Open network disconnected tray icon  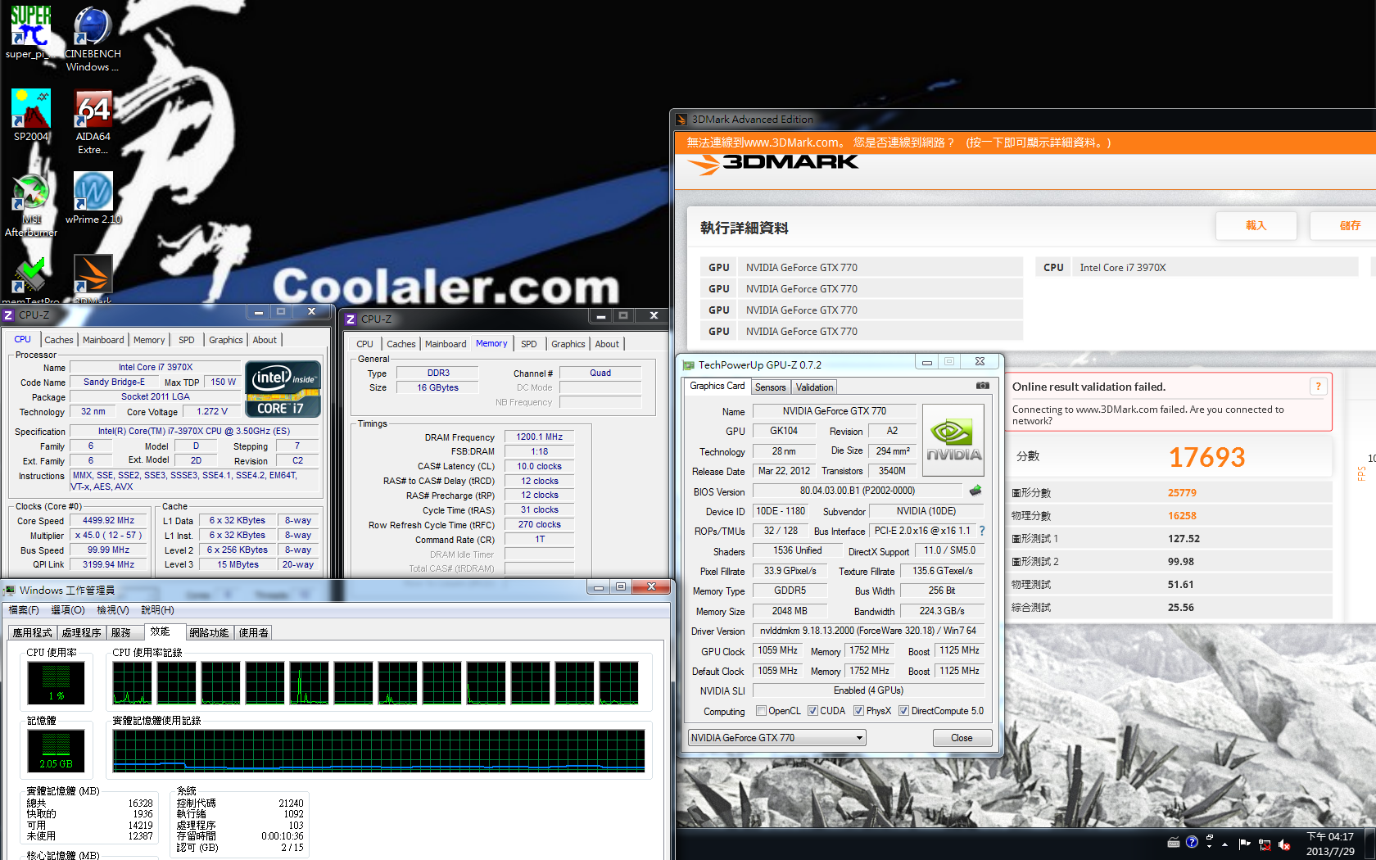1265,844
